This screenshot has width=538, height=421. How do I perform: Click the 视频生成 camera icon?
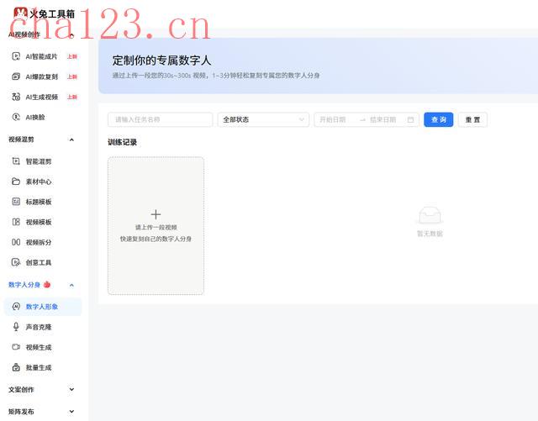(x=16, y=347)
